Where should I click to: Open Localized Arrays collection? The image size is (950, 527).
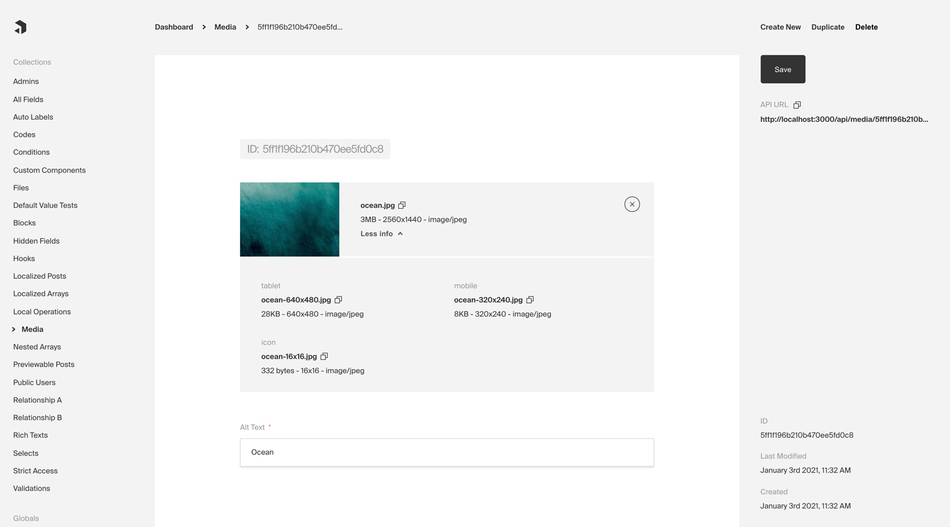pyautogui.click(x=41, y=294)
